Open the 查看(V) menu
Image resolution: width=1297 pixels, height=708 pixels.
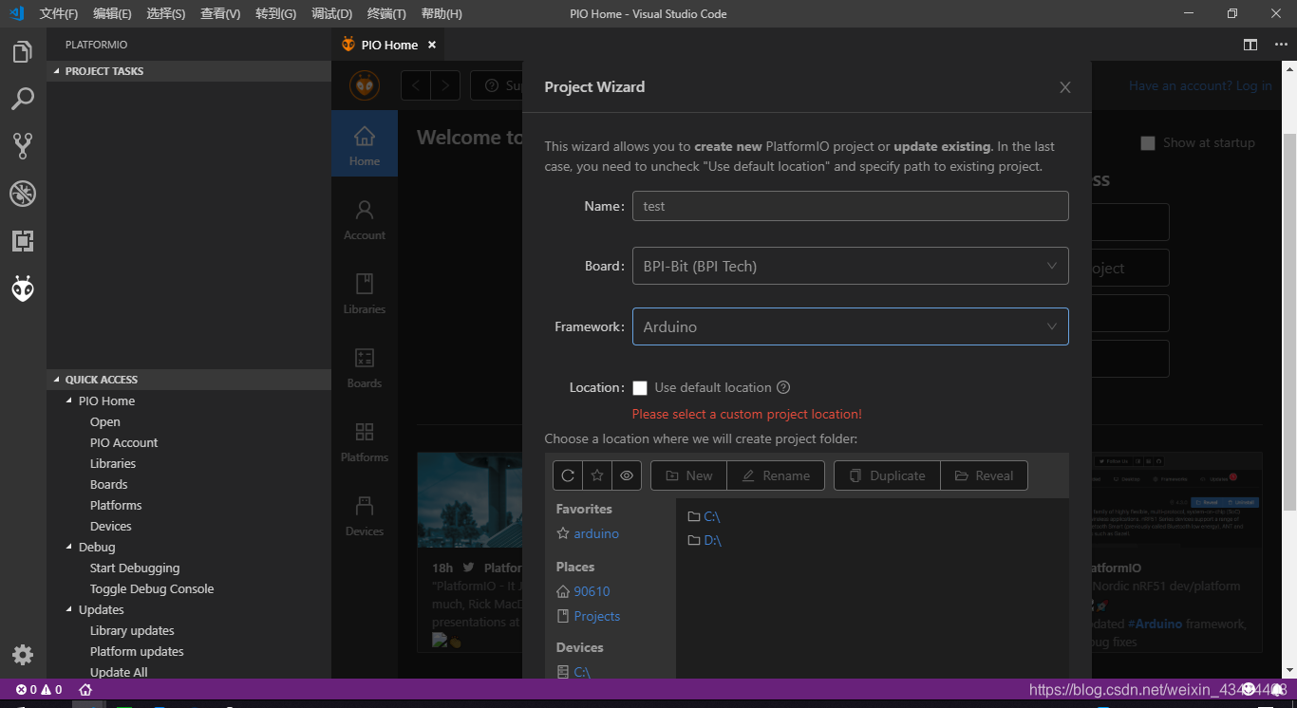click(221, 14)
